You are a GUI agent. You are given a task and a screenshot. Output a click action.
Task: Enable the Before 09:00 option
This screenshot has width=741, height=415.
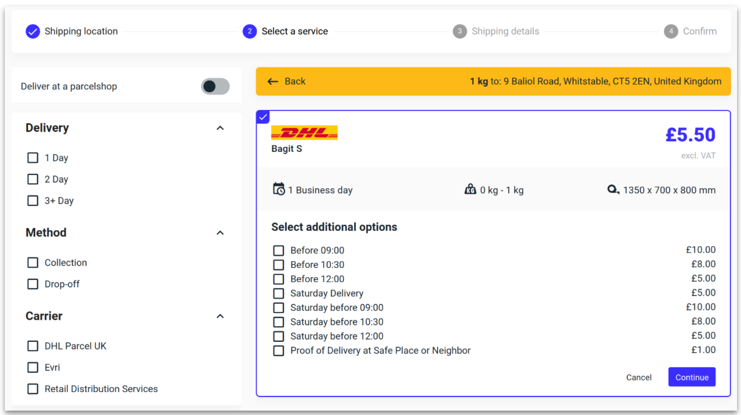pyautogui.click(x=278, y=250)
